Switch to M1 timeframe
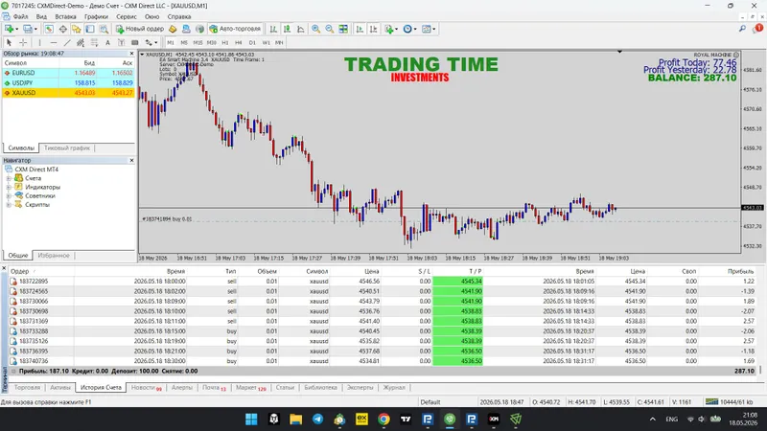This screenshot has width=767, height=431. [171, 43]
